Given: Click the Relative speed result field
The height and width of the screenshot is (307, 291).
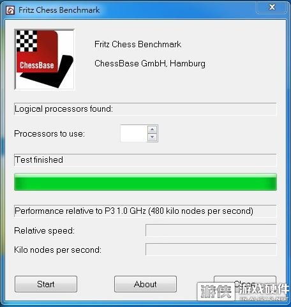Looking at the screenshot, I should tap(211, 230).
